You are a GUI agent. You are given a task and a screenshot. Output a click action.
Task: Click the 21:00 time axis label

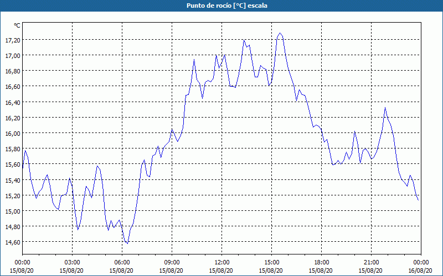pos(371,263)
